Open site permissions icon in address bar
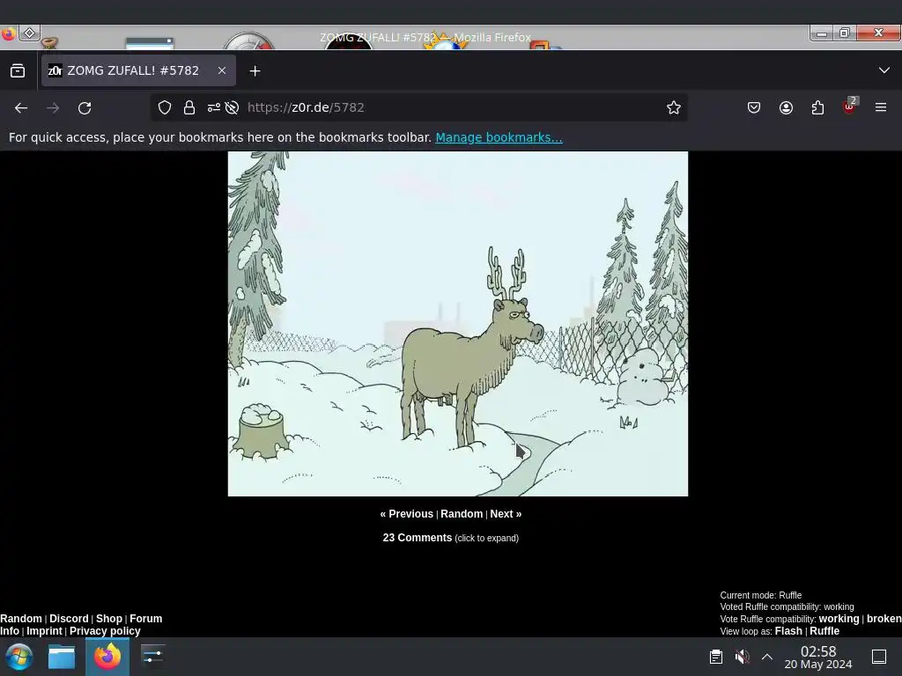The image size is (902, 676). 213,107
